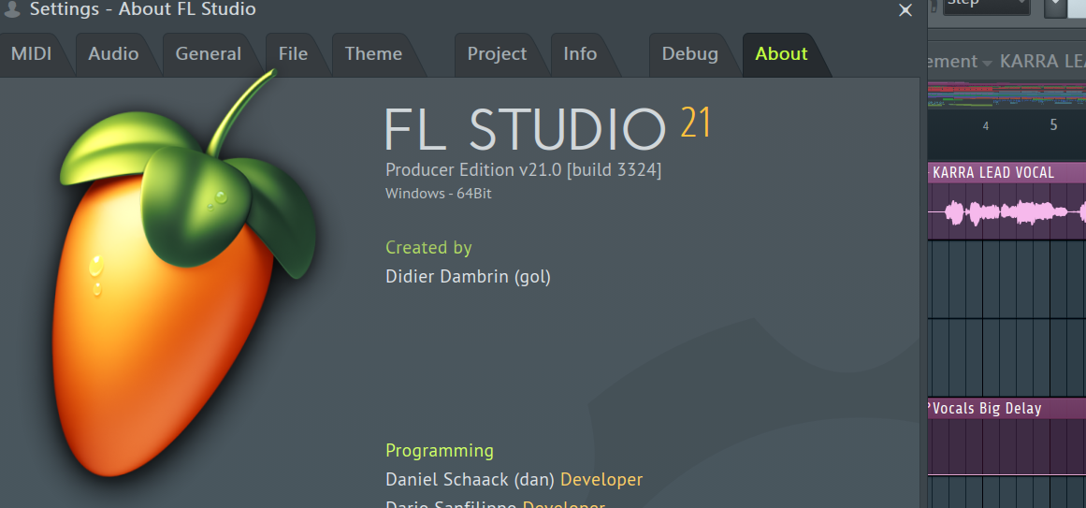Open the Step snap dropdown
Viewport: 1086px width, 508px height.
pyautogui.click(x=984, y=5)
